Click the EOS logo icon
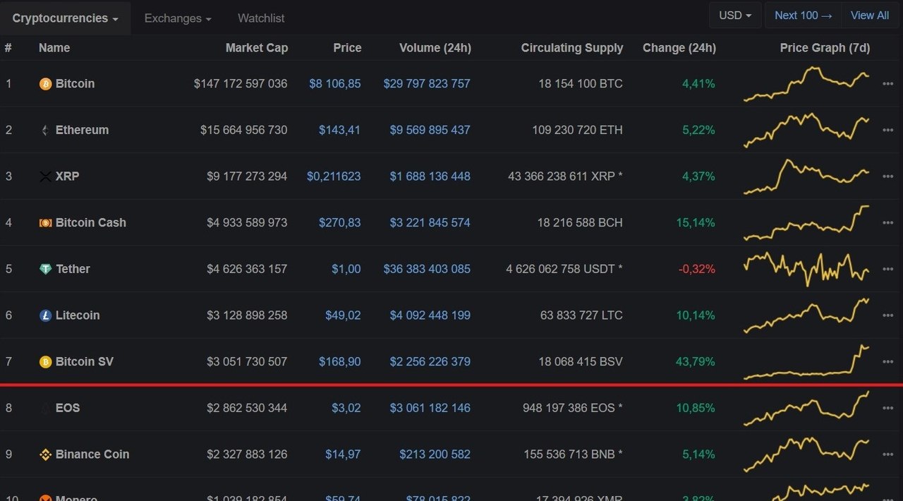The width and height of the screenshot is (903, 501). click(x=45, y=408)
